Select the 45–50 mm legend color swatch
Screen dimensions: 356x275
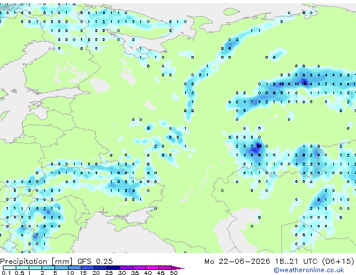coord(165,268)
